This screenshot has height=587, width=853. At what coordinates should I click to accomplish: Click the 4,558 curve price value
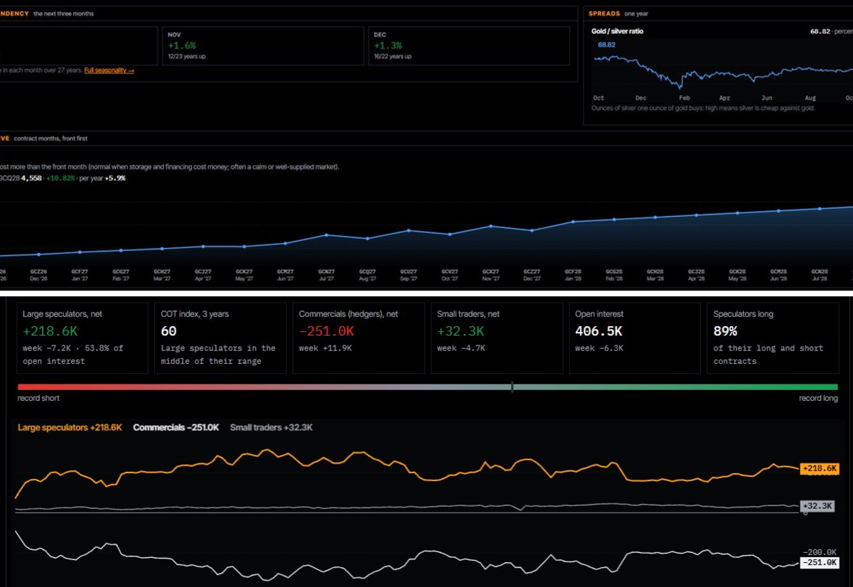(x=31, y=178)
